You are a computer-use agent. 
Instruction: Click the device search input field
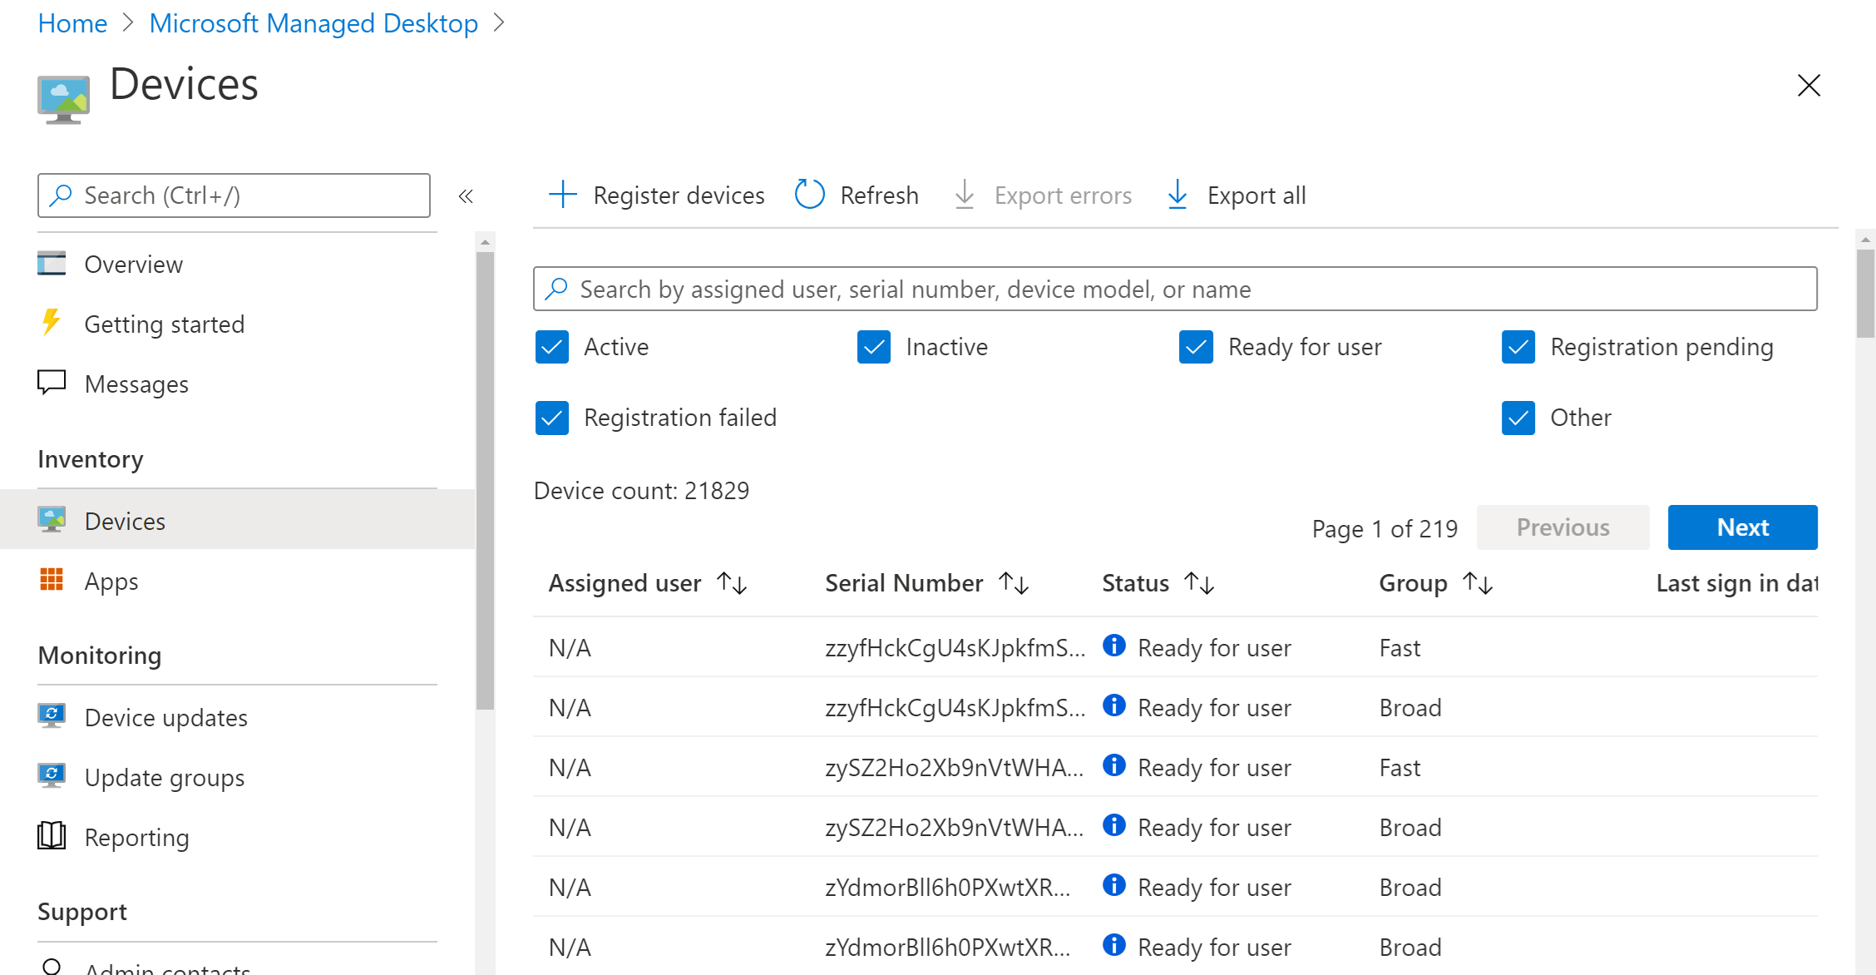pos(1175,289)
